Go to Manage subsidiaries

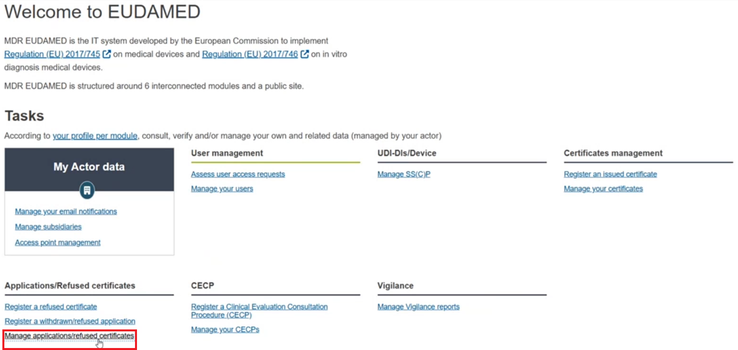(x=48, y=227)
